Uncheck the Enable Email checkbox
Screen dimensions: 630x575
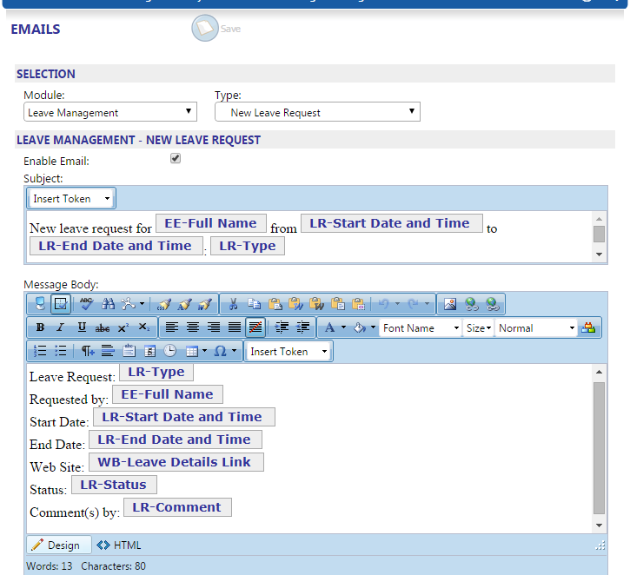click(x=176, y=159)
